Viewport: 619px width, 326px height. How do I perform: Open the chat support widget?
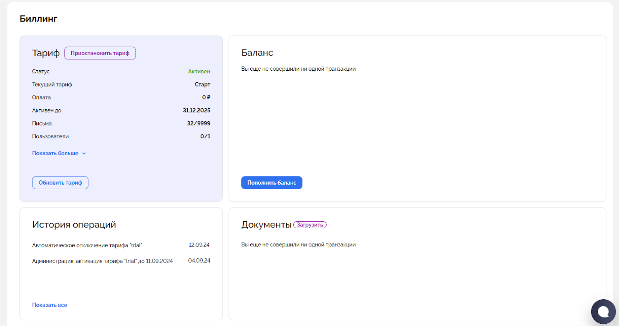click(x=603, y=311)
